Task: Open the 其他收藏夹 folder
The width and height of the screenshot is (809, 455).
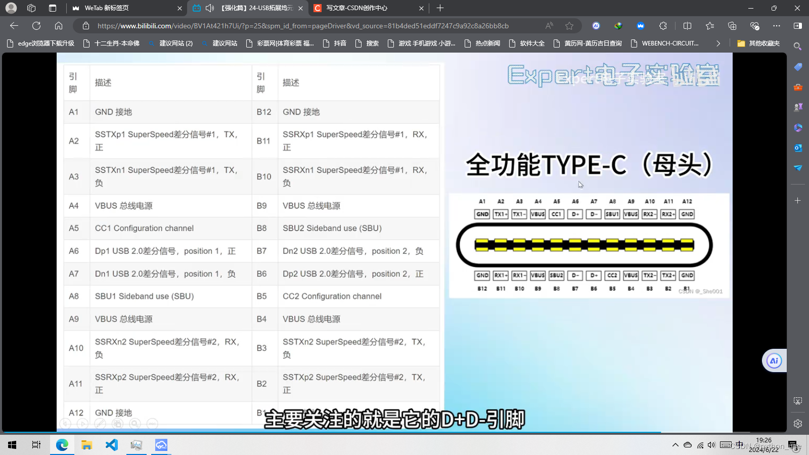Action: [x=758, y=43]
